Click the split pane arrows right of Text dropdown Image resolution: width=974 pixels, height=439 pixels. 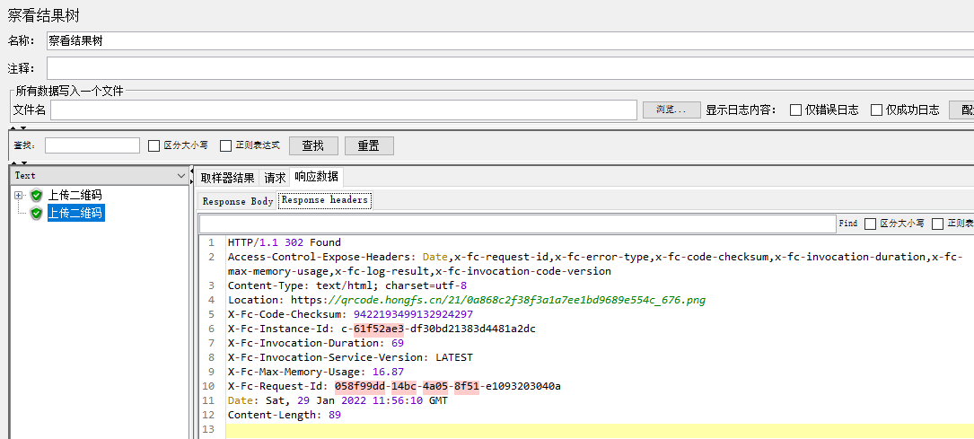[192, 175]
